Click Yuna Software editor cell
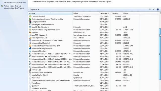The image size is (161, 91). tap(79, 38)
